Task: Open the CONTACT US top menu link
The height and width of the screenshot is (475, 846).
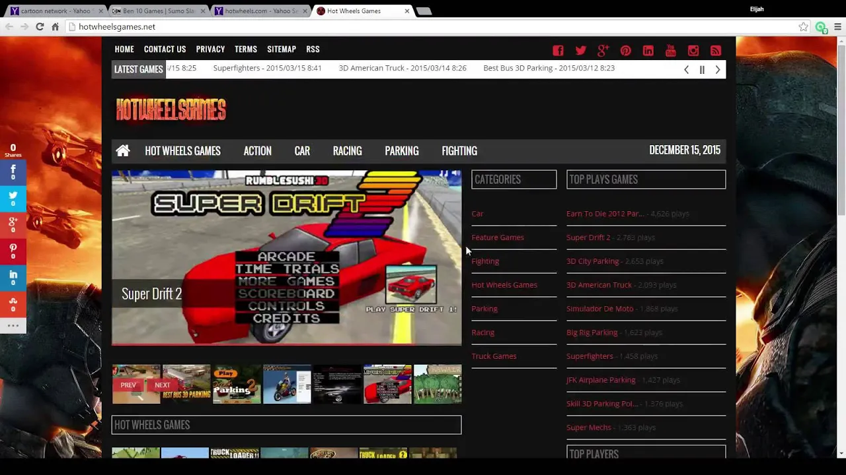Action: point(165,49)
